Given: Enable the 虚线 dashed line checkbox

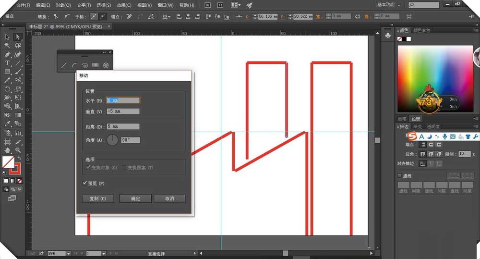Looking at the screenshot, I should click(x=399, y=176).
